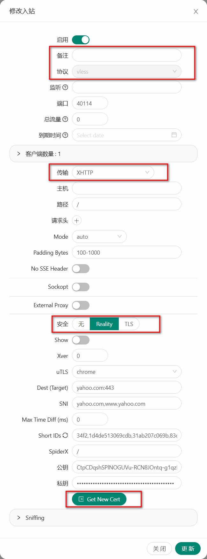Image resolution: width=207 pixels, height=559 pixels.
Task: Click the 更新 button
Action: coord(188,548)
